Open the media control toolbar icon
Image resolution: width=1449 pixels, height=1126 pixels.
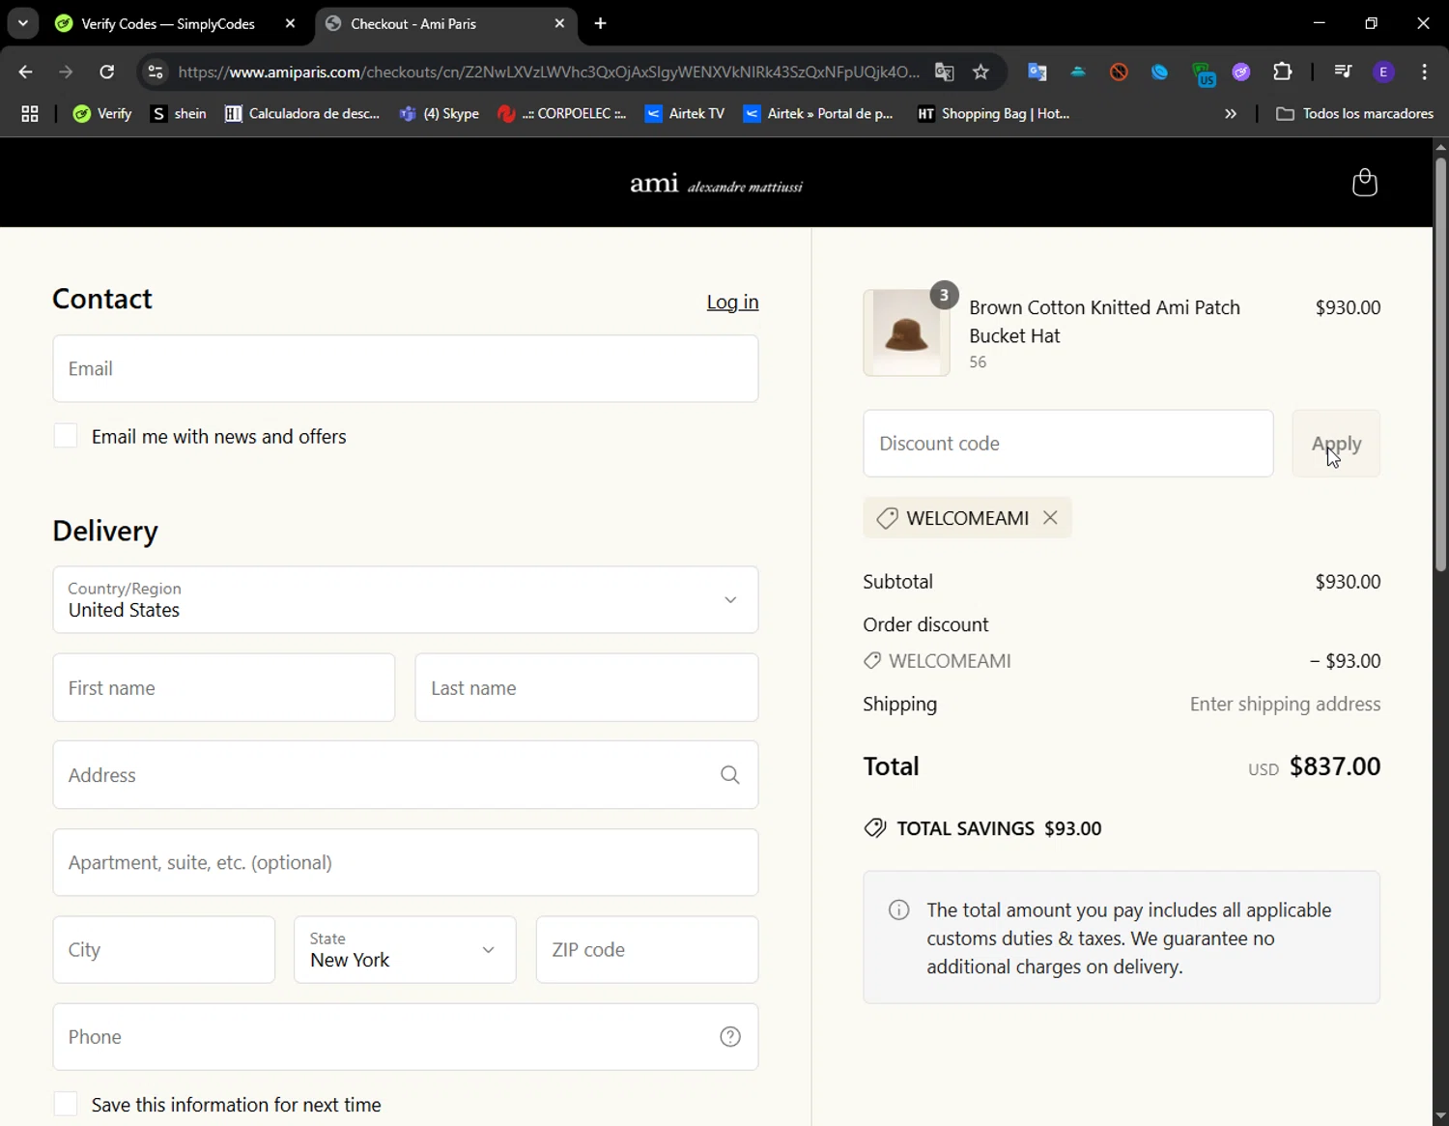tap(1343, 72)
